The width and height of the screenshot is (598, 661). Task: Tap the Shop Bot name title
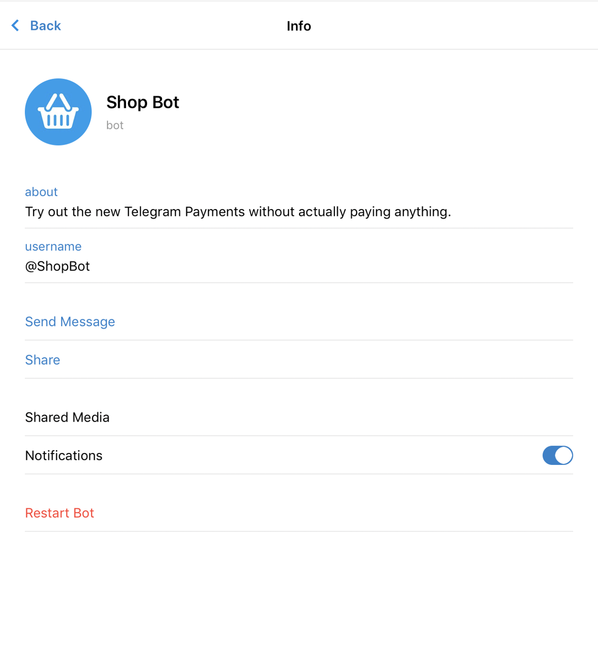(x=143, y=102)
